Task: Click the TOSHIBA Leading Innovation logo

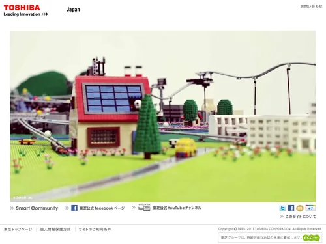Action: [x=25, y=10]
